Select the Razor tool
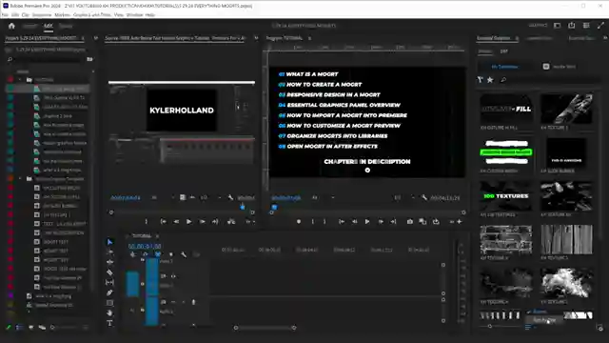 pyautogui.click(x=110, y=272)
